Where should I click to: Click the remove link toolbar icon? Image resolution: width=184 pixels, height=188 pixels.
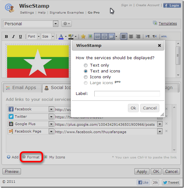tap(104, 36)
